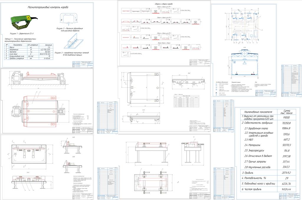Select the green ES-X defectoscope picture
Viewport: 302px width, 200px height.
pos(24,23)
